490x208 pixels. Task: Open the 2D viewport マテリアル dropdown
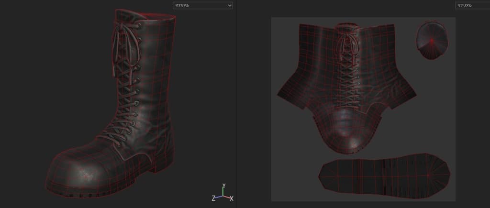click(x=472, y=5)
